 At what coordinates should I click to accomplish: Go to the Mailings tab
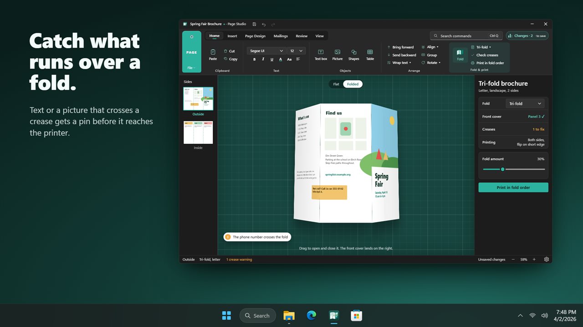click(281, 36)
